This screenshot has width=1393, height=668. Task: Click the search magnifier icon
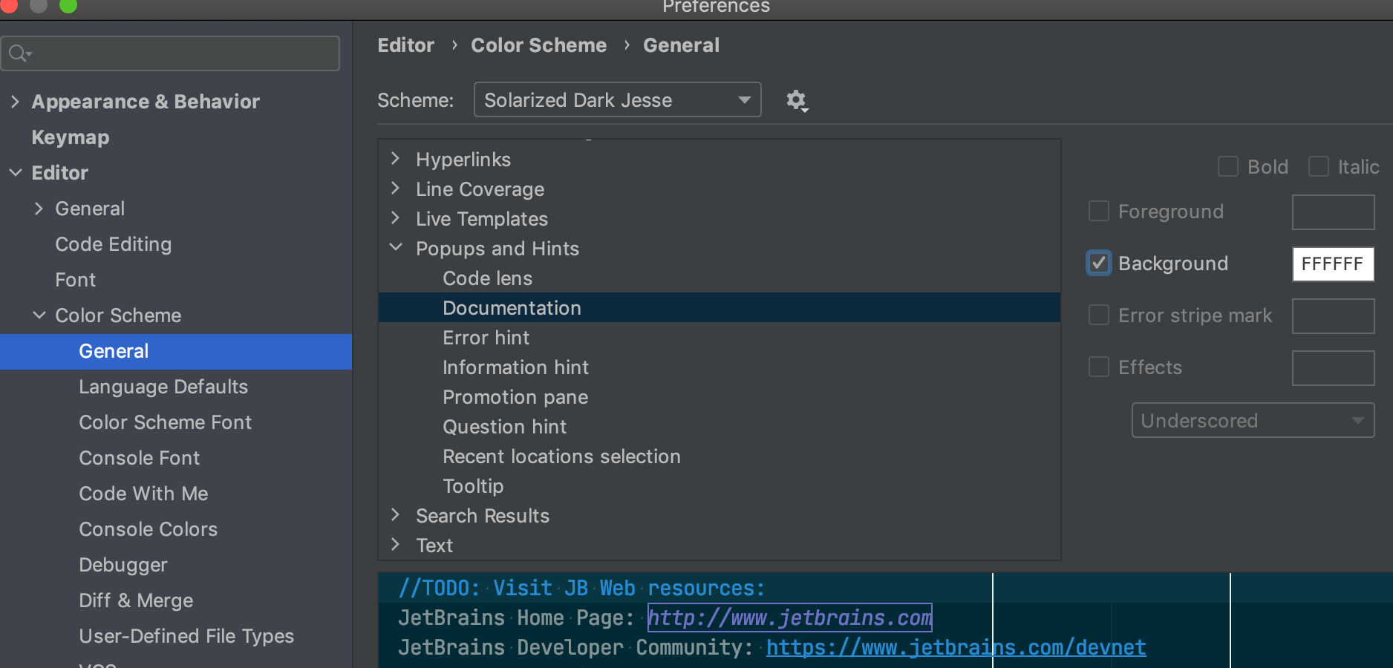[19, 53]
